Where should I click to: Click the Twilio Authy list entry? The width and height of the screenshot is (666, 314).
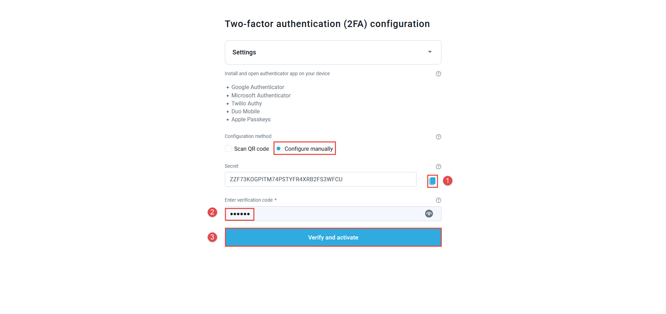point(246,103)
